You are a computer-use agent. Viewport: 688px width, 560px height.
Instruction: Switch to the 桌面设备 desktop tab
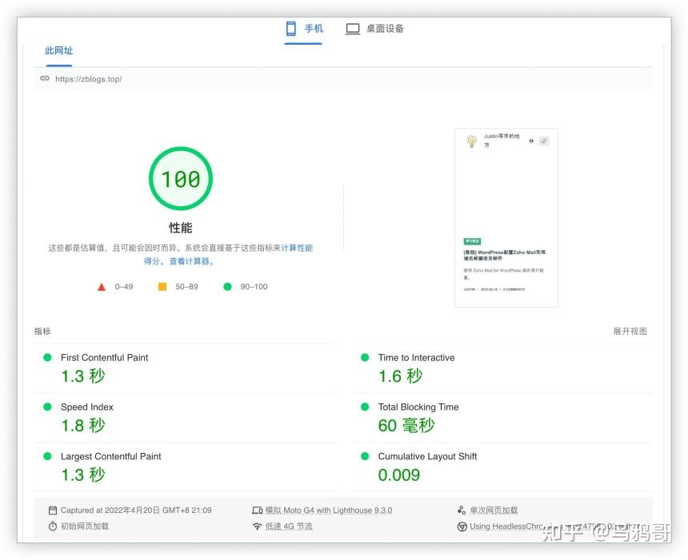pos(374,29)
